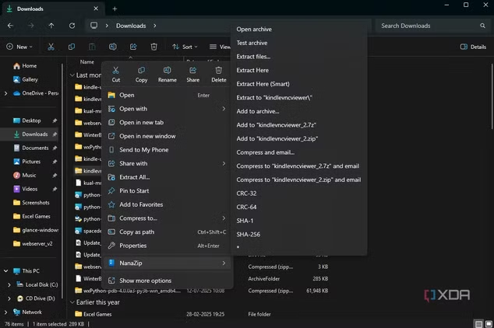Click the Search Downloads field
Image resolution: width=494 pixels, height=328 pixels.
point(432,26)
